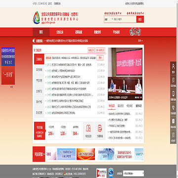
Task: Click the system login card with door icon
Action: click(x=89, y=131)
